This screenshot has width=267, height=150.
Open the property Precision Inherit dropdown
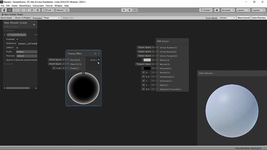coord(27,56)
